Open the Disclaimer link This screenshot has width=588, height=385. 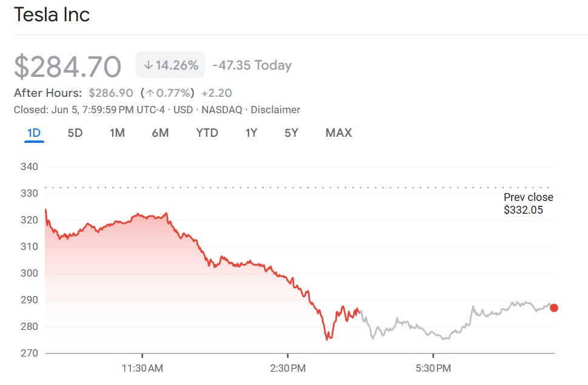[x=275, y=110]
